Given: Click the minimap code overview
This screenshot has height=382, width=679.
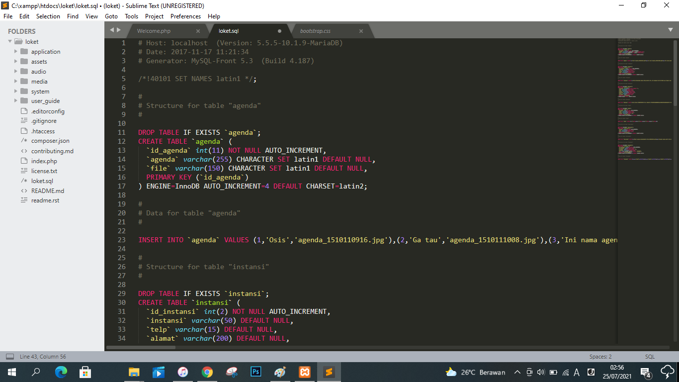Looking at the screenshot, I should (646, 99).
